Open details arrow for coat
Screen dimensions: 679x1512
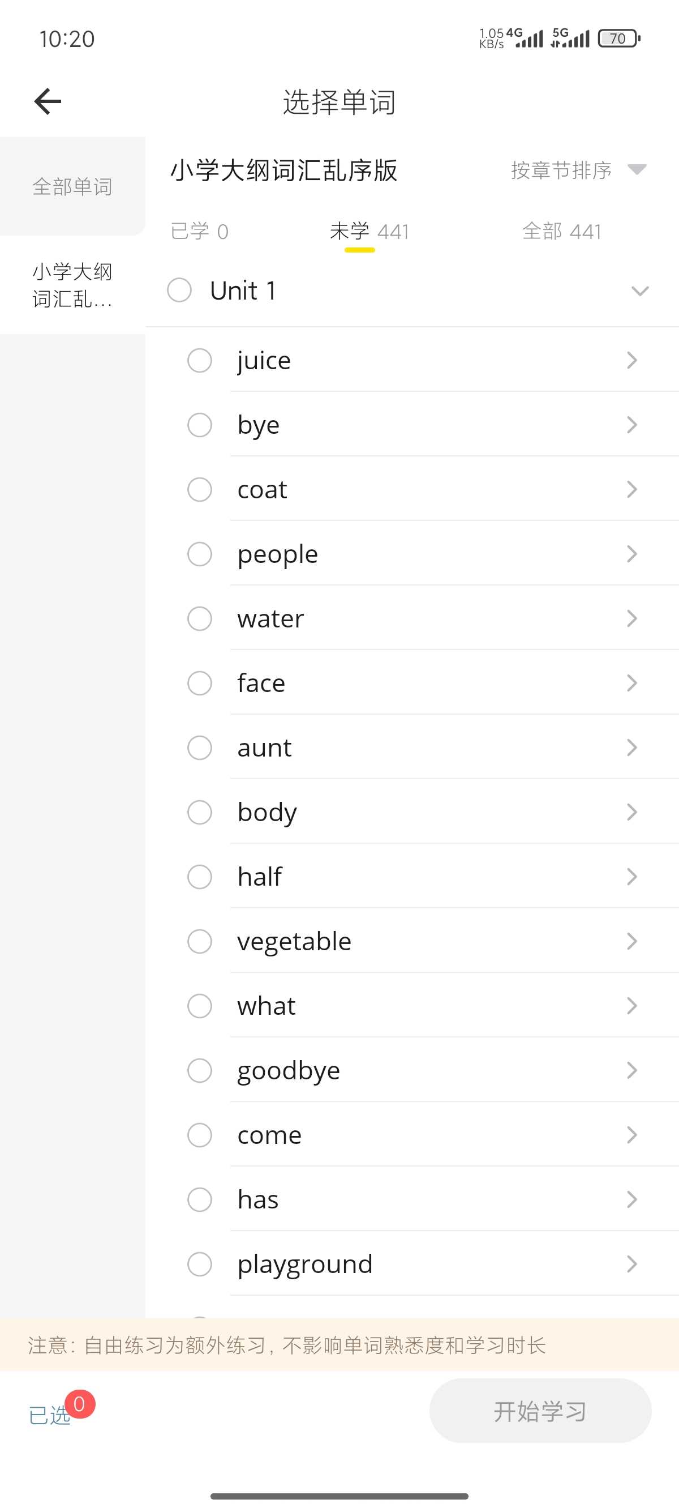pyautogui.click(x=631, y=489)
